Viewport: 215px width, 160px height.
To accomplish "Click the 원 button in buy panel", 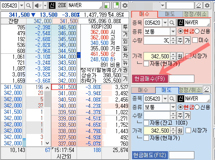I will [x=180, y=56].
